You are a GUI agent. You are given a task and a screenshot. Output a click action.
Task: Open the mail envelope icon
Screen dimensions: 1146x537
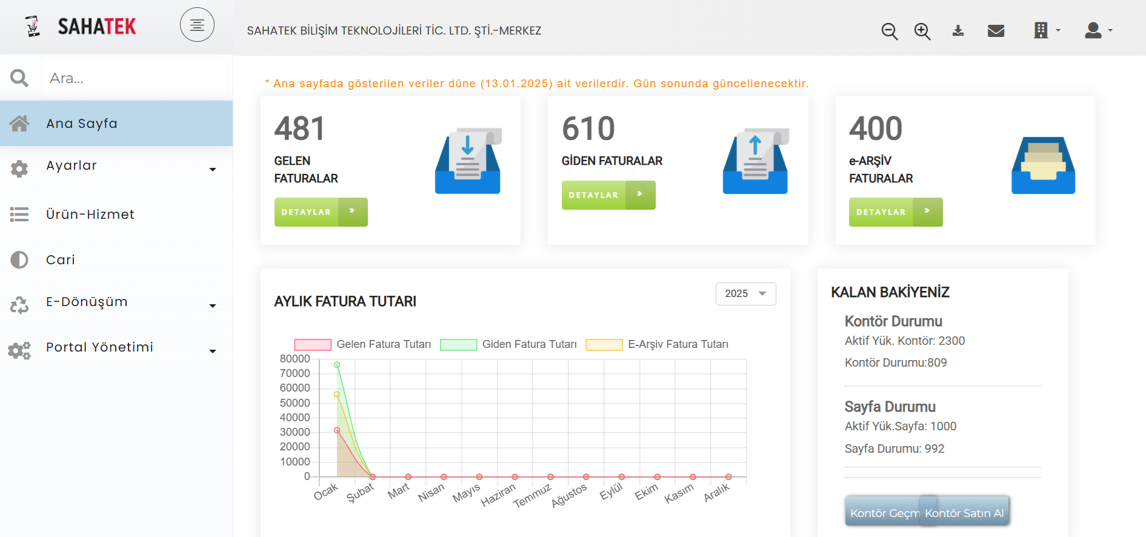click(x=996, y=30)
